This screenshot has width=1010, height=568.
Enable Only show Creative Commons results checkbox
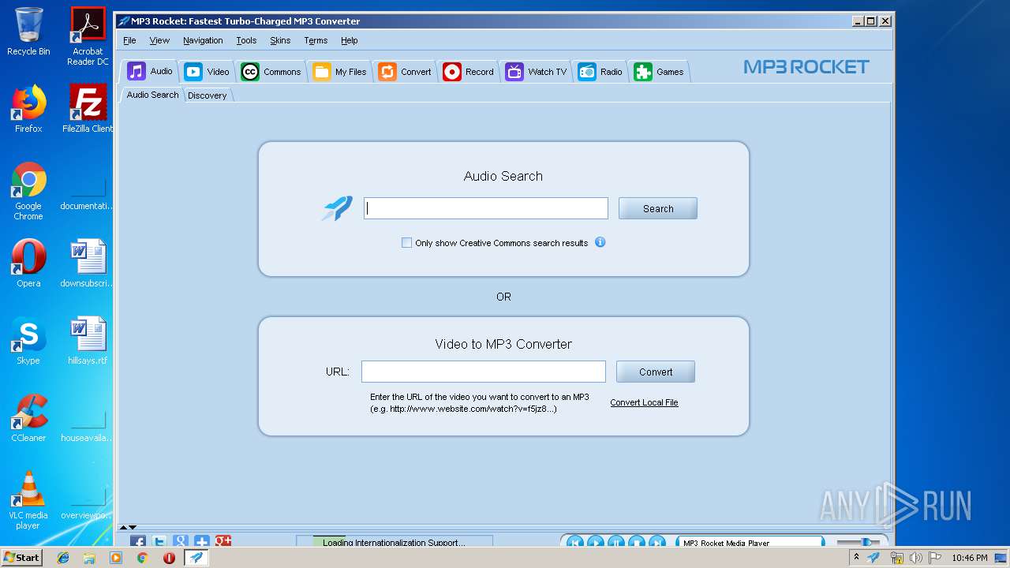[406, 243]
